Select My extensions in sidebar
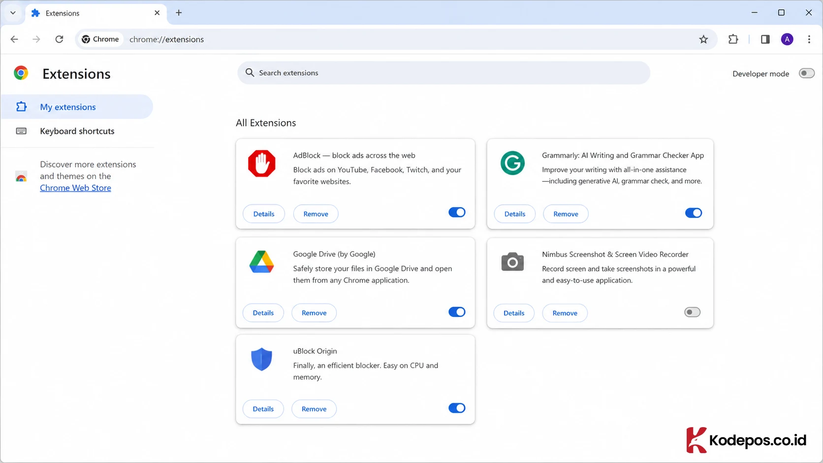 [x=77, y=107]
